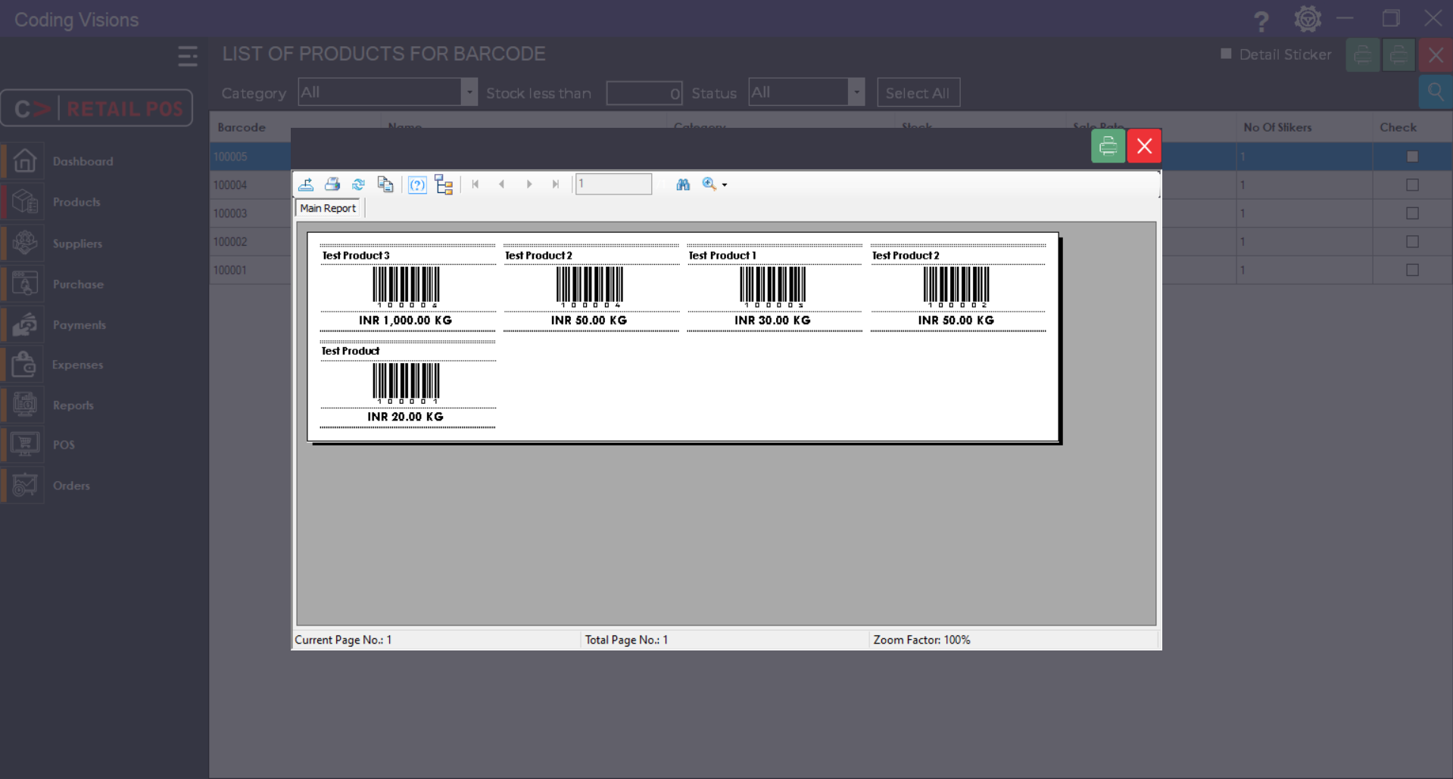Click the blue search magnifier button
The image size is (1453, 779).
tap(1436, 93)
